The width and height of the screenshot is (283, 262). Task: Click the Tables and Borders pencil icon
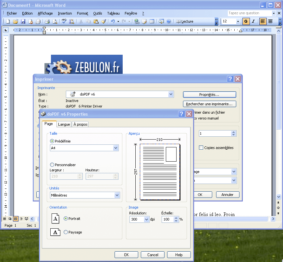[x=144, y=21]
